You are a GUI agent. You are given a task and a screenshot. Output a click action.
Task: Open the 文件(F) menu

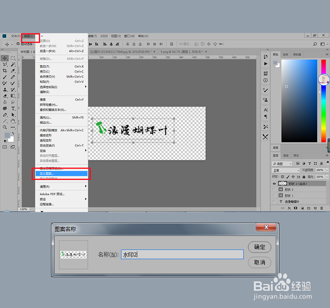point(15,36)
